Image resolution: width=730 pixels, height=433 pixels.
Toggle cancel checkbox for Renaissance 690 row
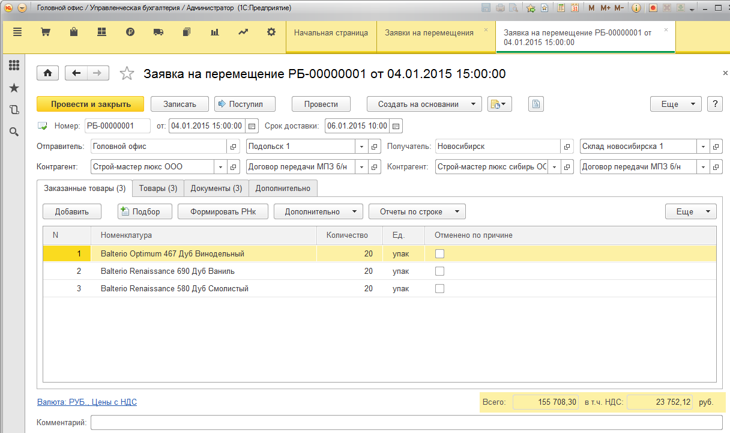(x=439, y=271)
